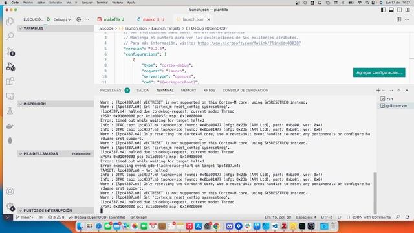414x233 pixels.
Task: Open the Docker view in activity bar
Action: (x=10, y=126)
